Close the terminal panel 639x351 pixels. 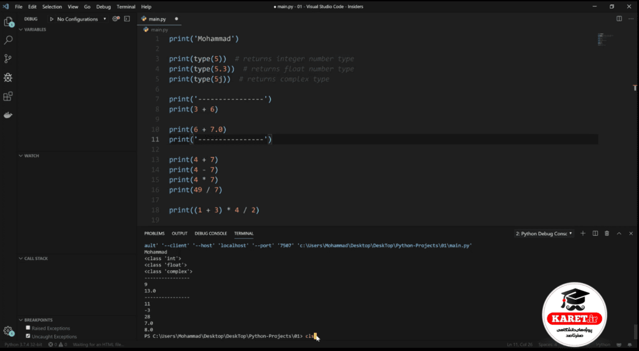[x=631, y=233]
